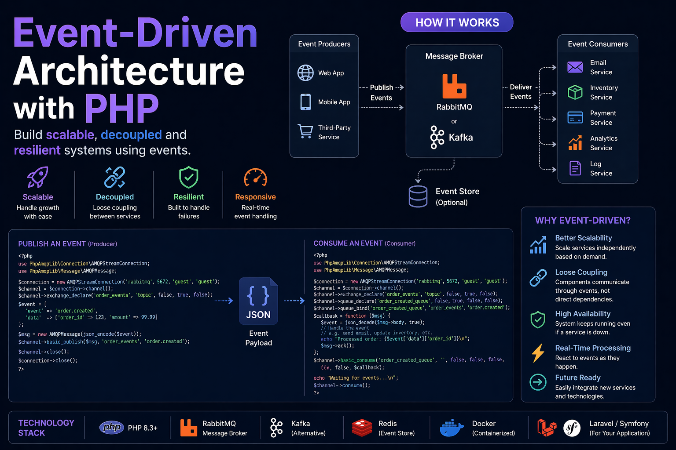Click the Deliver Events label
Viewport: 676px width, 450px height.
point(521,92)
